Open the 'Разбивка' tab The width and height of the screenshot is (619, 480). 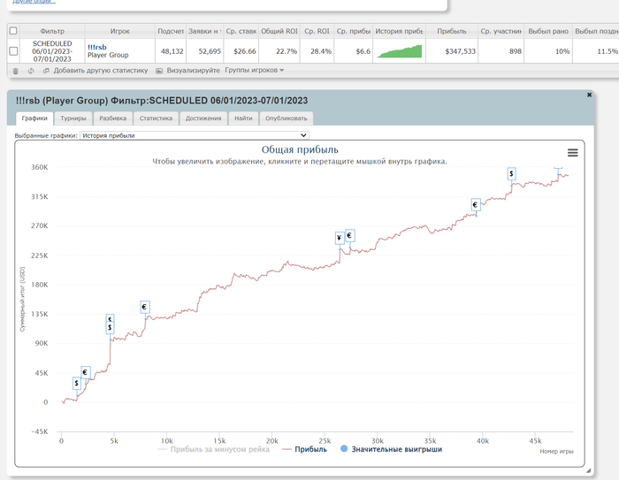pyautogui.click(x=113, y=118)
